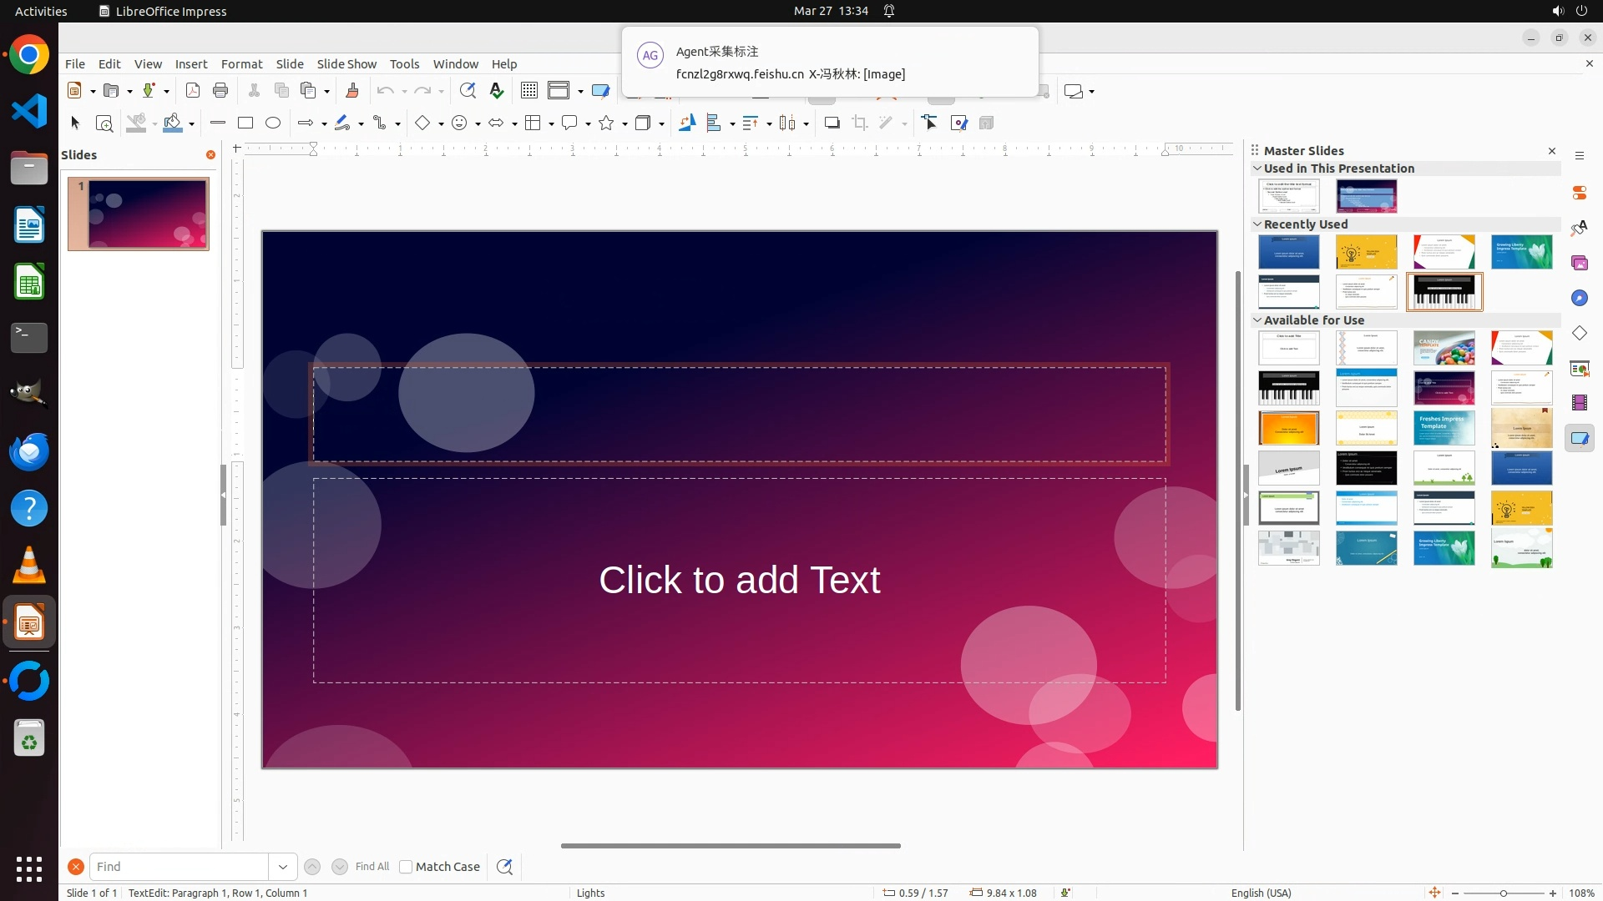Click the Zoom & Pan tool
The image size is (1603, 901).
[104, 123]
